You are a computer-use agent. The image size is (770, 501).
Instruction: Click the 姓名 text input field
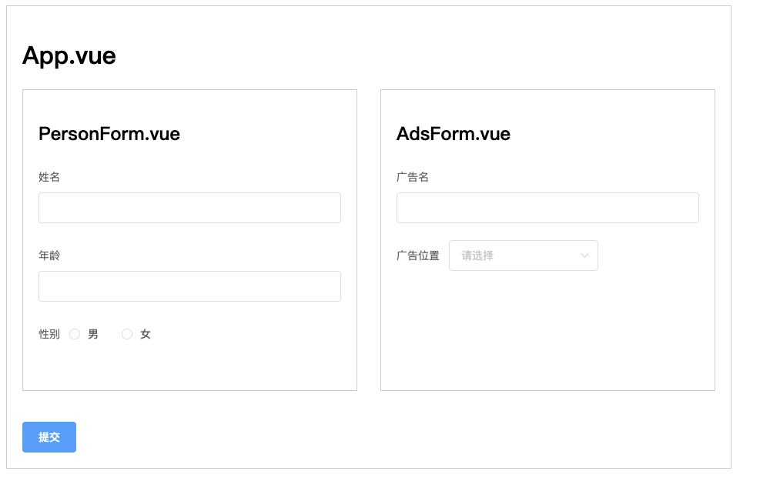(x=189, y=208)
